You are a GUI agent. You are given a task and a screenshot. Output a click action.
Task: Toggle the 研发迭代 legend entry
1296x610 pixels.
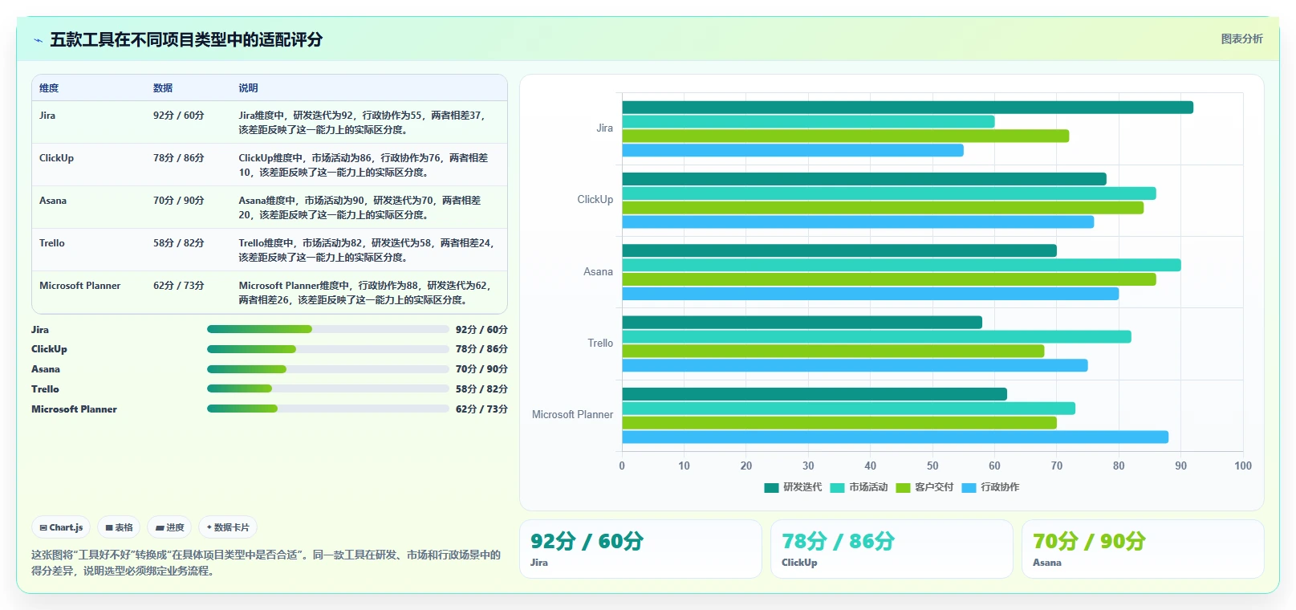[793, 487]
